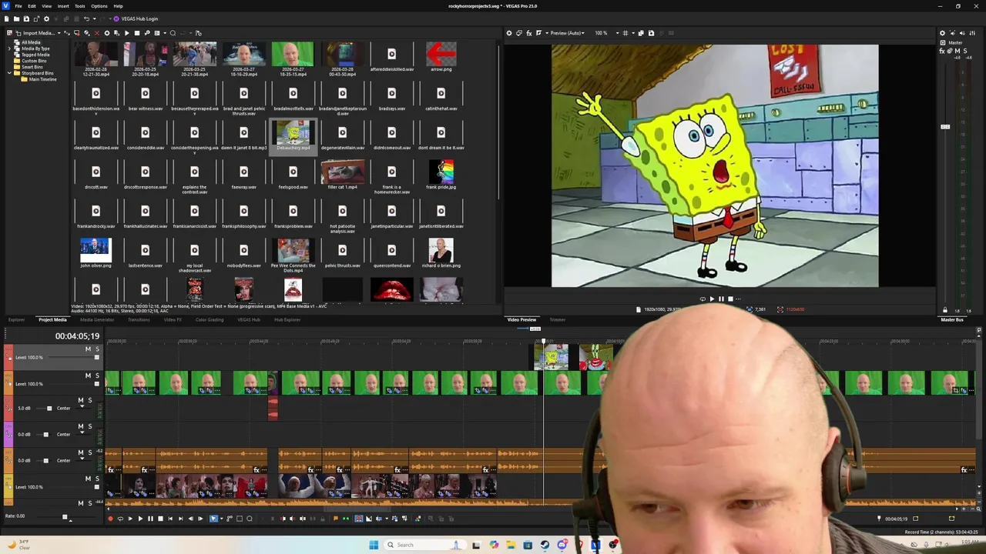986x554 pixels.
Task: Select the Main Timeline bin
Action: pyautogui.click(x=42, y=79)
